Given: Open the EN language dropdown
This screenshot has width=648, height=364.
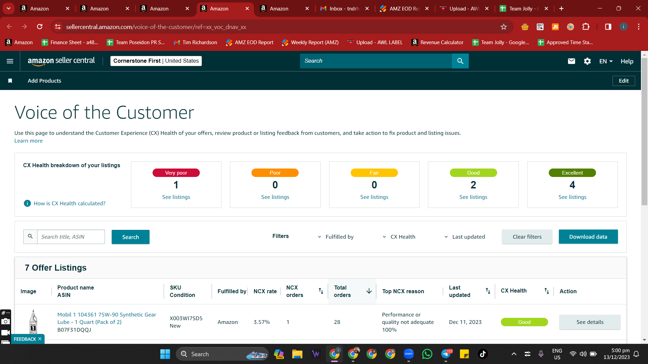Looking at the screenshot, I should click(x=606, y=61).
